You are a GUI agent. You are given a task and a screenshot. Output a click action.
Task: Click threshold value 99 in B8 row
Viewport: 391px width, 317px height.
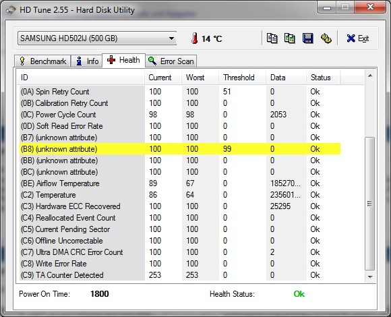(227, 149)
